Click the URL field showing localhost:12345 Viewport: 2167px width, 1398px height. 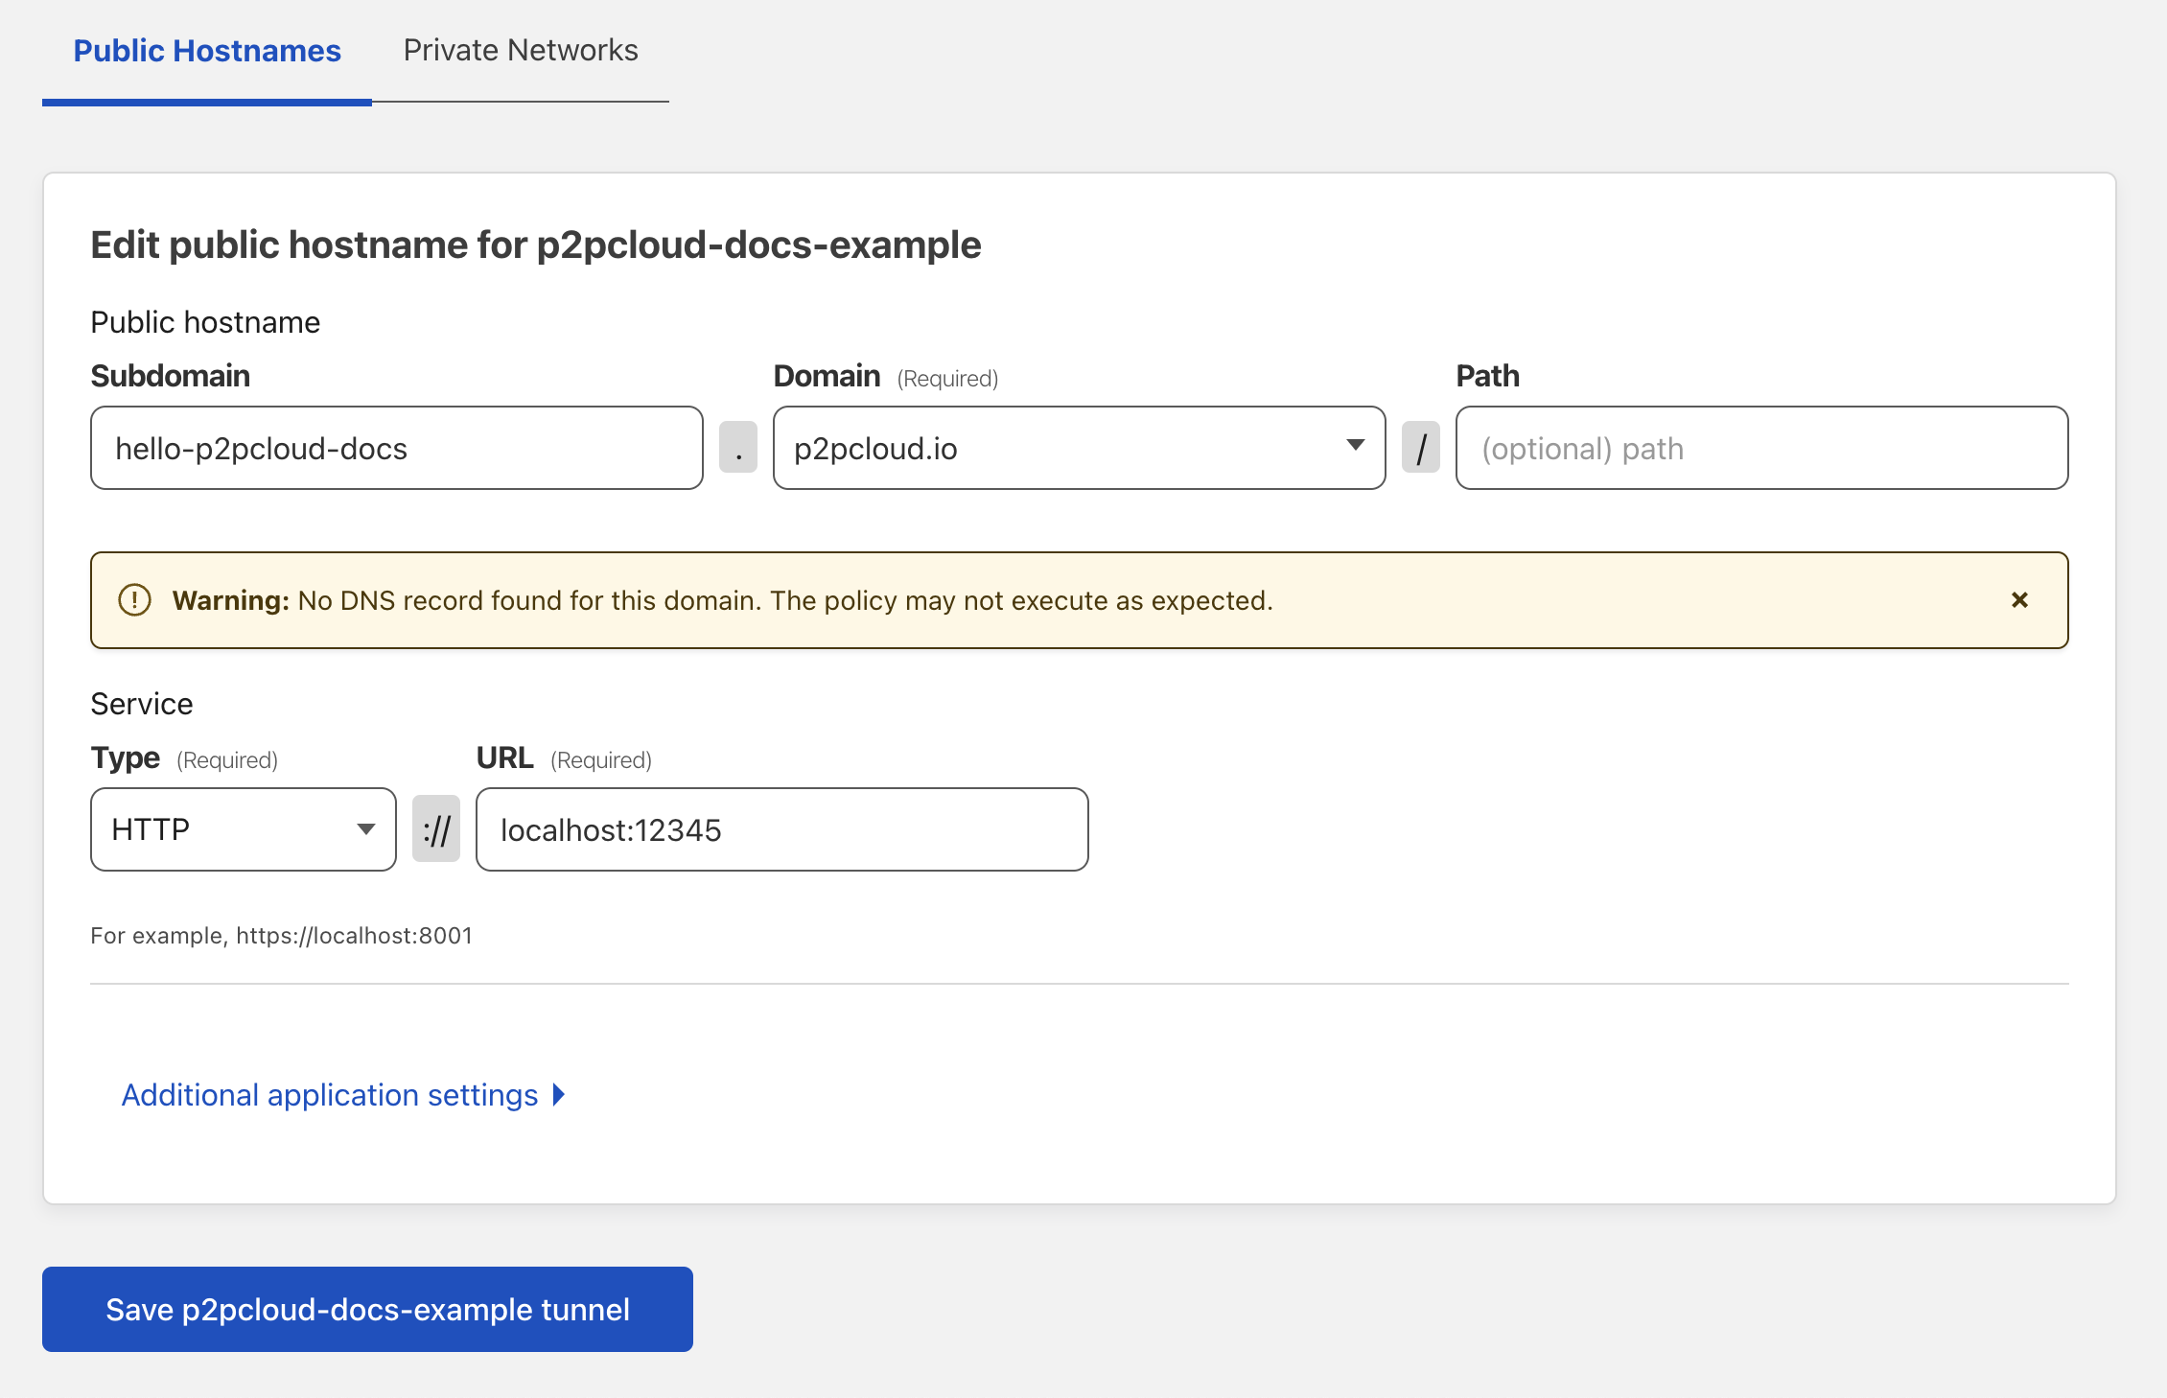[781, 828]
